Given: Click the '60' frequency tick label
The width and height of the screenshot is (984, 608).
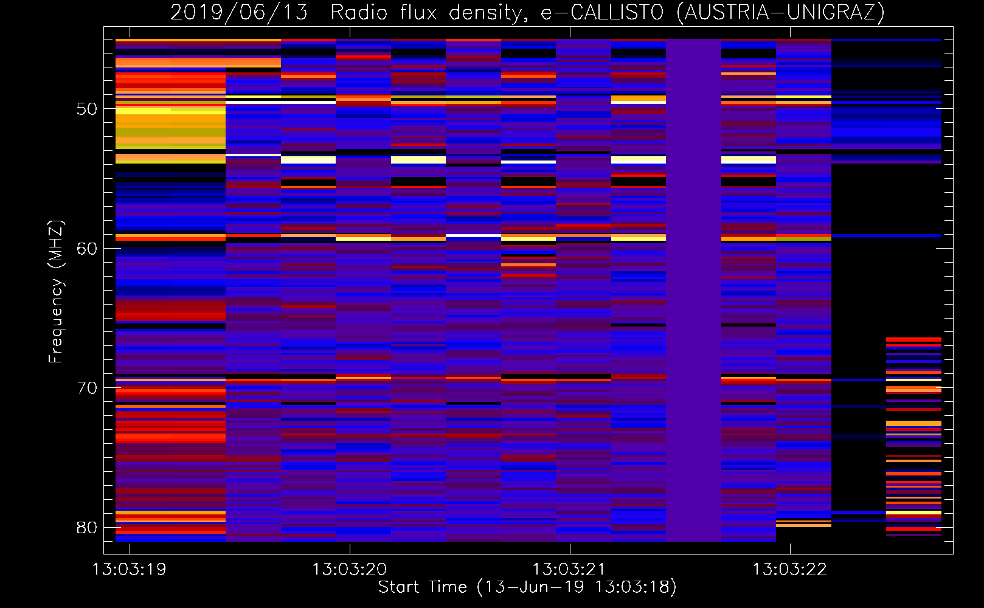Looking at the screenshot, I should (87, 249).
